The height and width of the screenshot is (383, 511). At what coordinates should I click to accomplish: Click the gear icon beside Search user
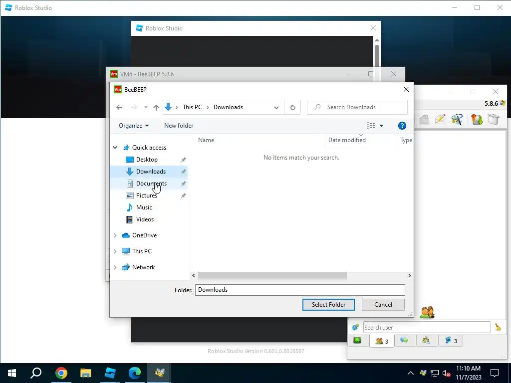click(x=355, y=327)
